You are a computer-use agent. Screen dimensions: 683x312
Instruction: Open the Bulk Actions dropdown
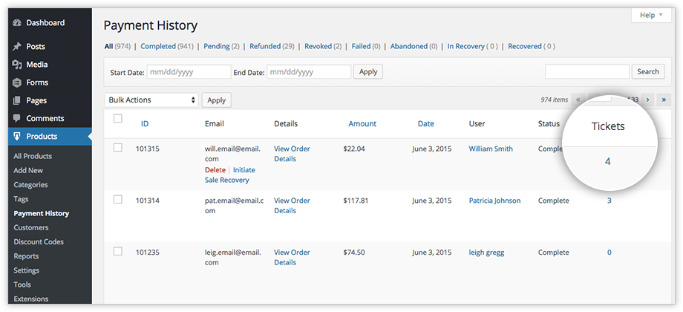(151, 100)
